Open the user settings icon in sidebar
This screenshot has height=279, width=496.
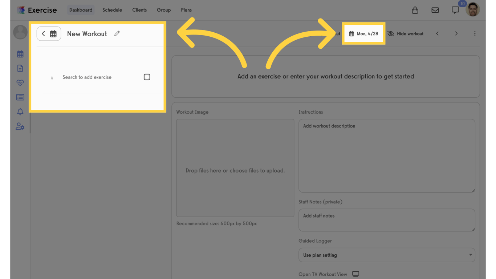point(20,126)
